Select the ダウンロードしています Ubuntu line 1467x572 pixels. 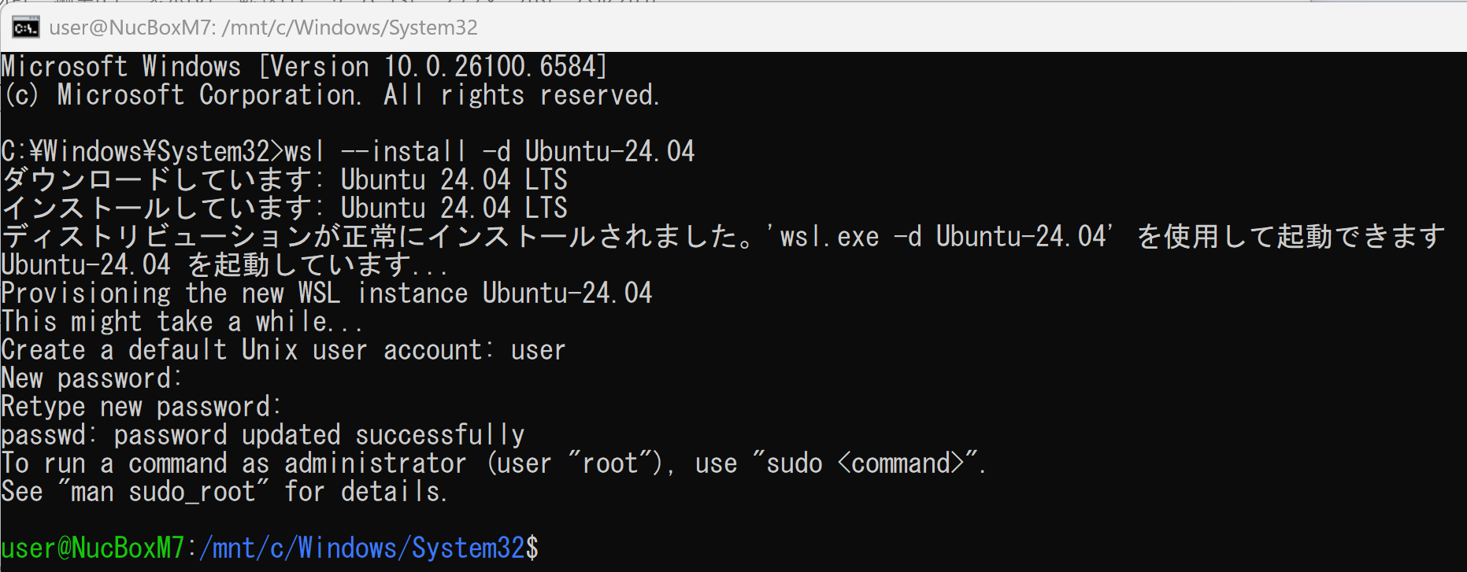point(284,179)
